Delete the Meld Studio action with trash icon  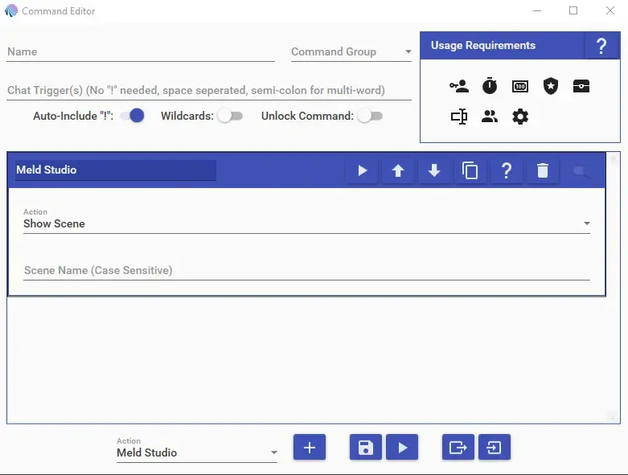point(543,170)
